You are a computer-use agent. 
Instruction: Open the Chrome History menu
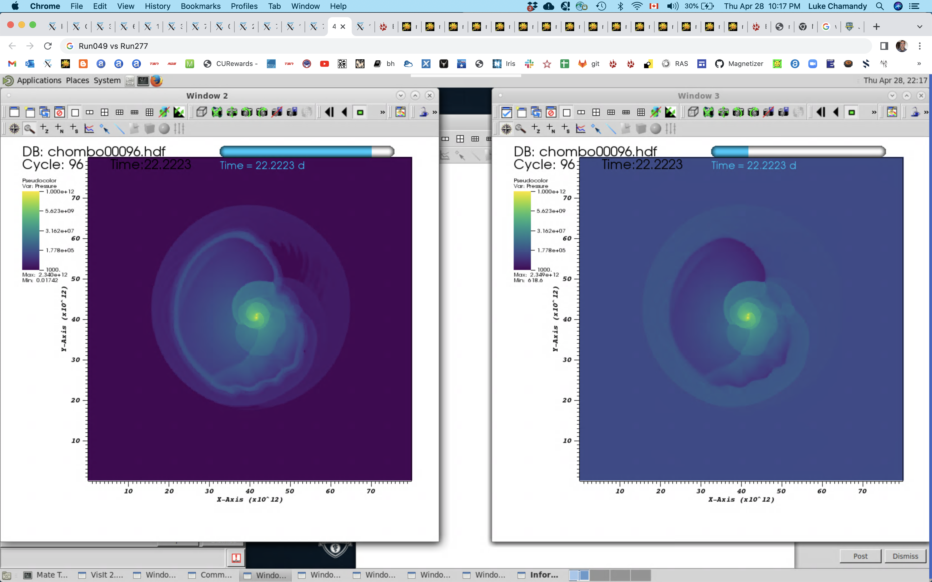[x=158, y=6]
